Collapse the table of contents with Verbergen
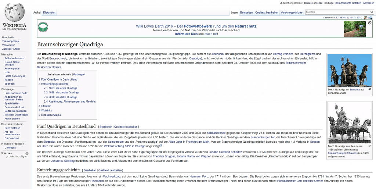This screenshot has width=376, height=189. pyautogui.click(x=79, y=74)
